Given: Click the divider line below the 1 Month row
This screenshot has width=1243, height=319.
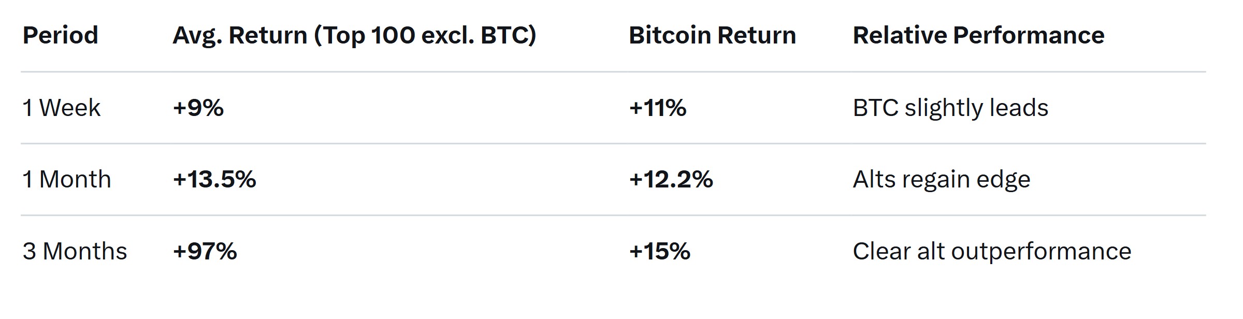Looking at the screenshot, I should [x=613, y=215].
